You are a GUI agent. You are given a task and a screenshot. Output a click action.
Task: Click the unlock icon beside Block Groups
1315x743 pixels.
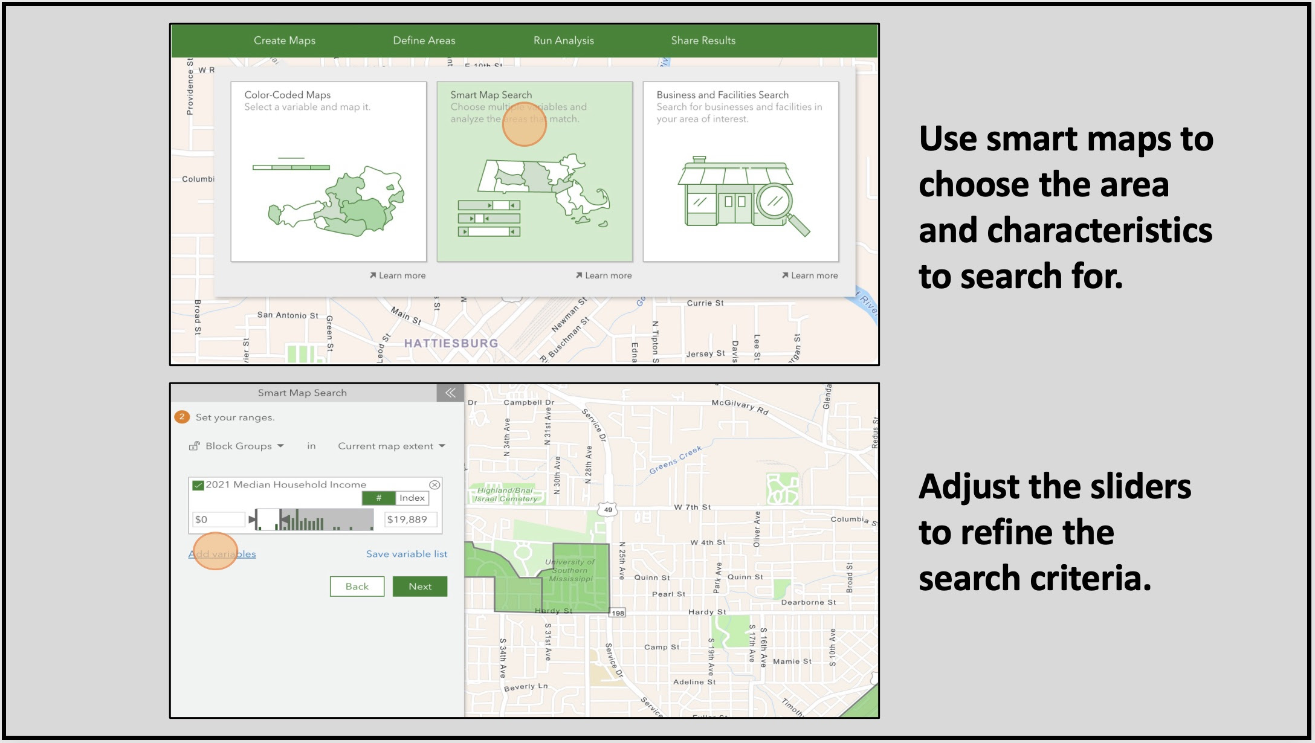coord(194,446)
